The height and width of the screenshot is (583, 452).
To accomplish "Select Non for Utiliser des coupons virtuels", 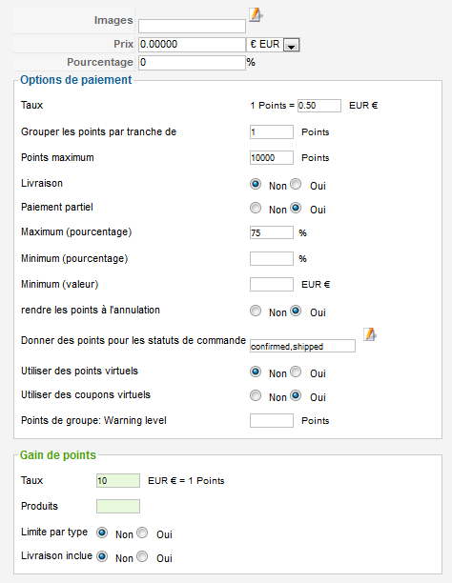I will (256, 395).
